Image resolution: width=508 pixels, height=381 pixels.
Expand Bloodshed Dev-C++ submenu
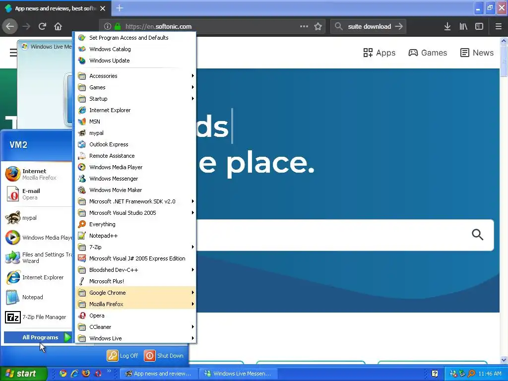pos(135,270)
